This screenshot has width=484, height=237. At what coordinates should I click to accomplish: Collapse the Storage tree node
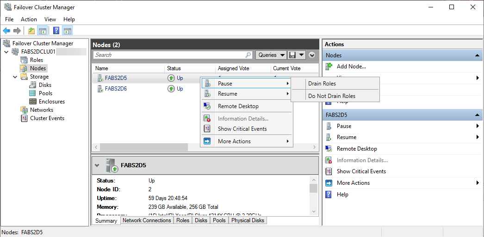point(15,77)
